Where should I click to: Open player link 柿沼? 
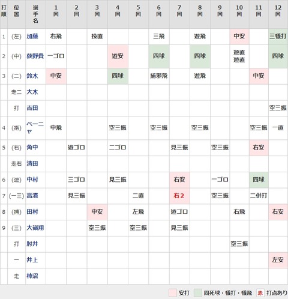click(32, 276)
